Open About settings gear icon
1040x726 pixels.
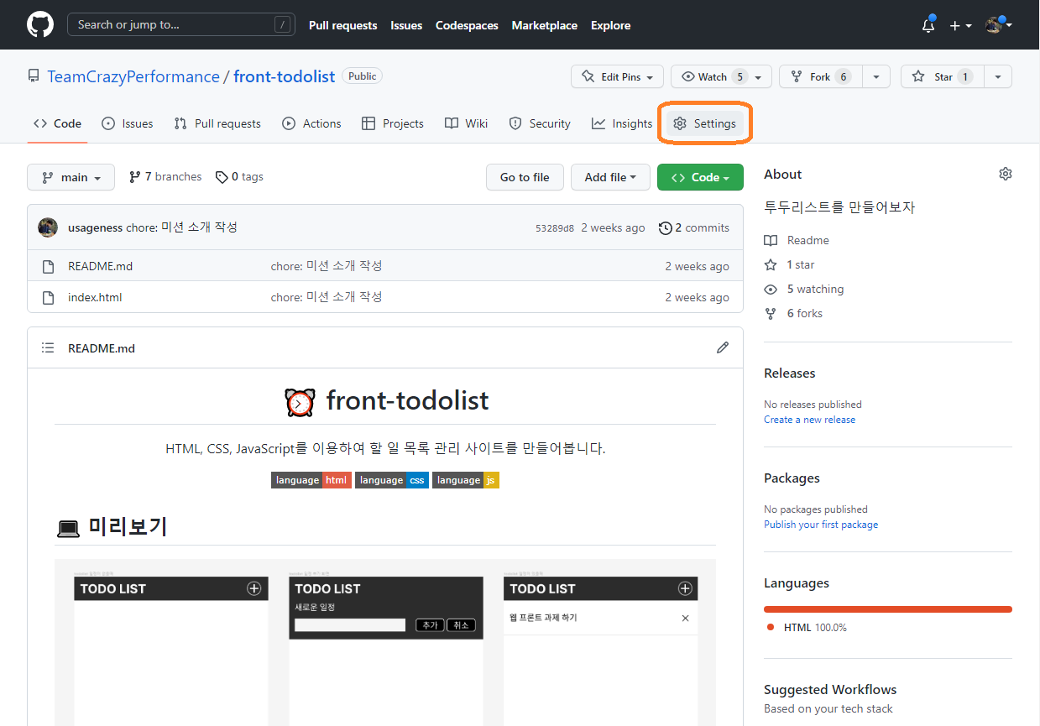[x=1005, y=174]
